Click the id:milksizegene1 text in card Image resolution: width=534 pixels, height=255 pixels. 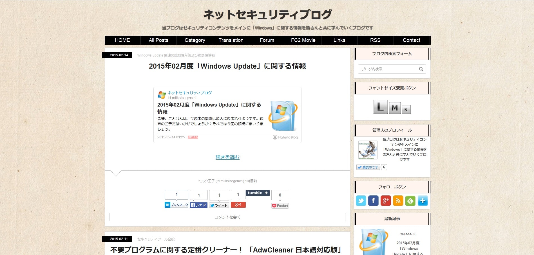[x=182, y=98]
